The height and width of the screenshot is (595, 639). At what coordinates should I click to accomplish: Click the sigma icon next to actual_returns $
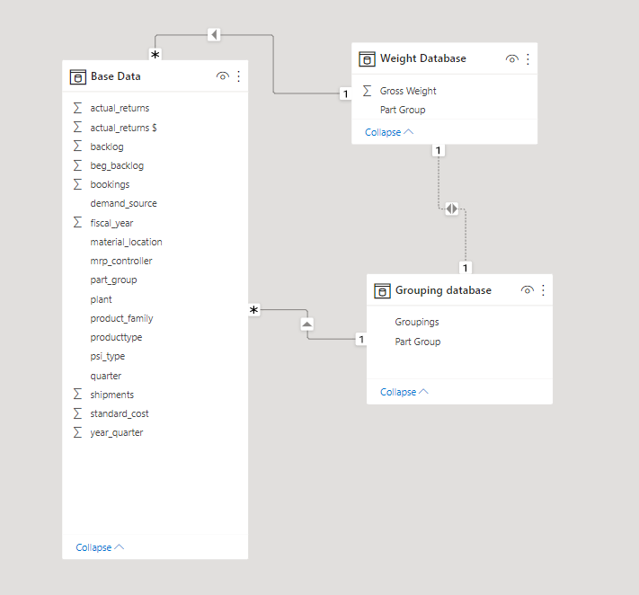[x=77, y=127]
